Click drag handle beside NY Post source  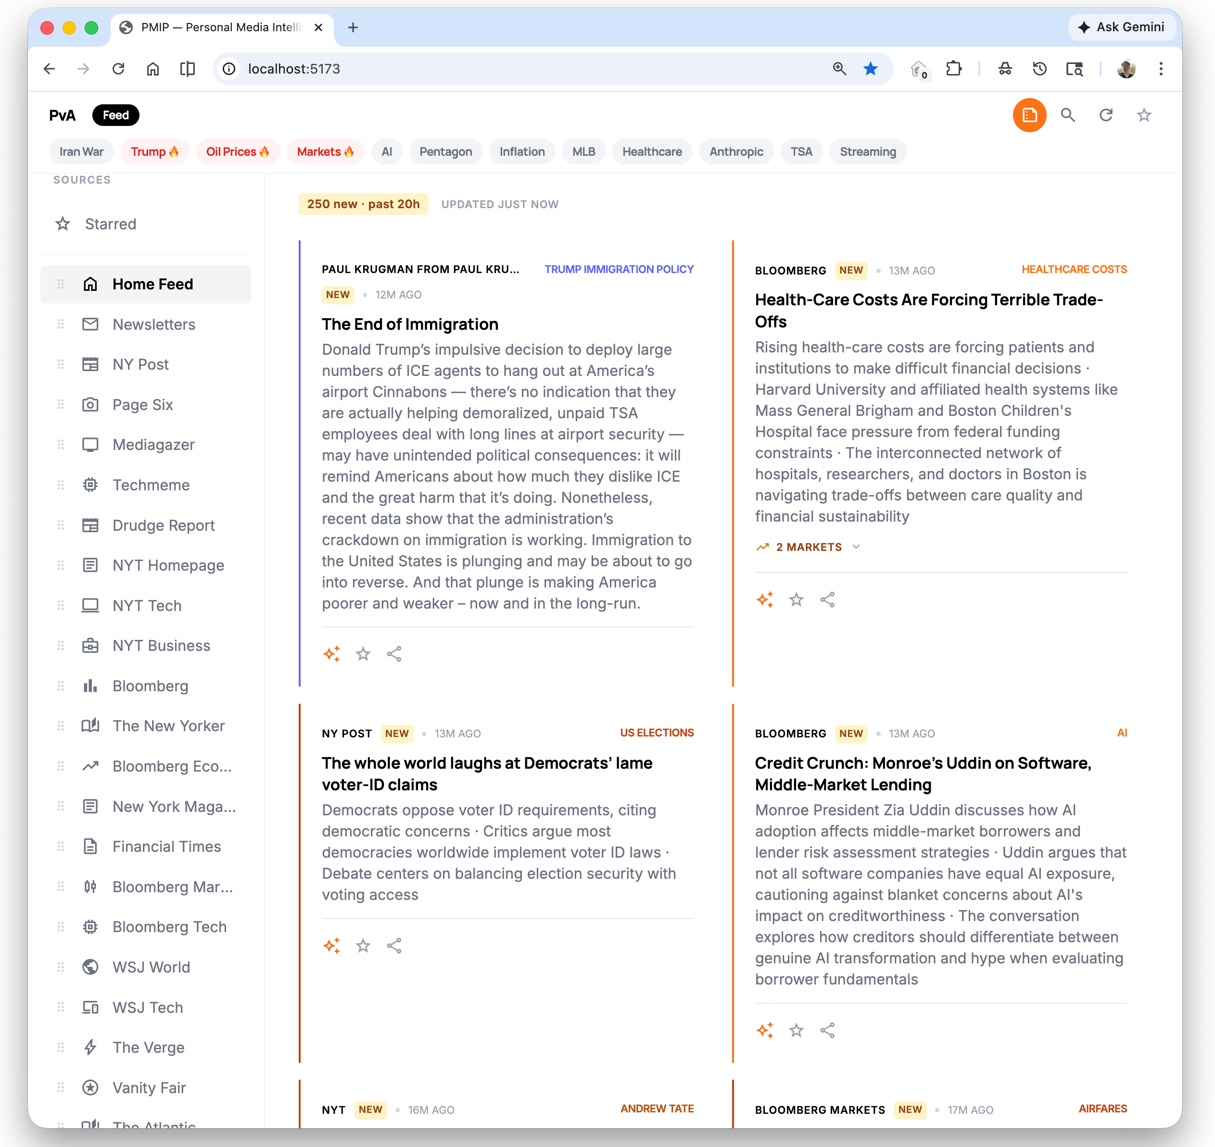tap(61, 364)
